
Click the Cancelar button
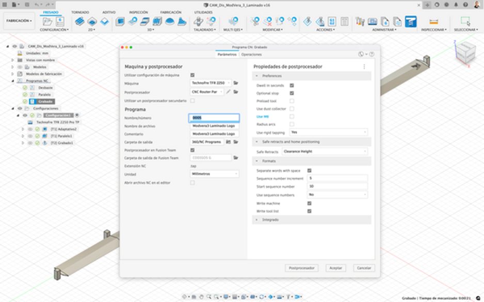364,268
